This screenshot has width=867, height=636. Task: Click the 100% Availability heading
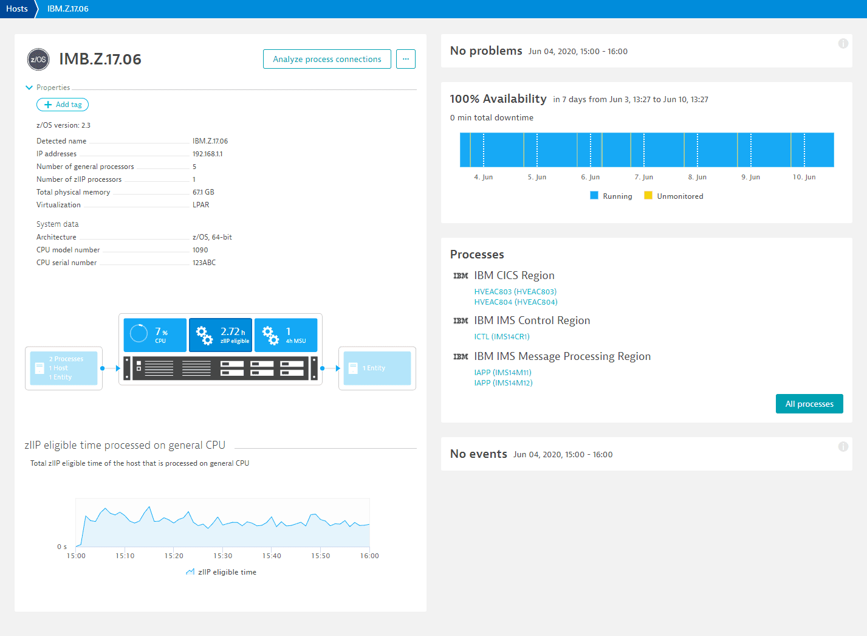498,99
